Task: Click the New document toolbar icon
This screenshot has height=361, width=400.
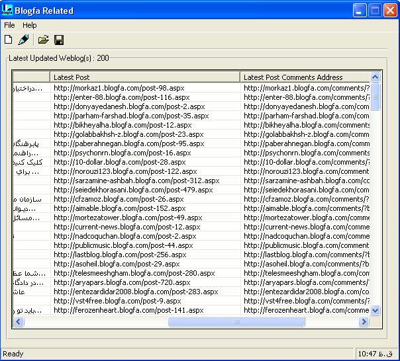Action: point(9,40)
